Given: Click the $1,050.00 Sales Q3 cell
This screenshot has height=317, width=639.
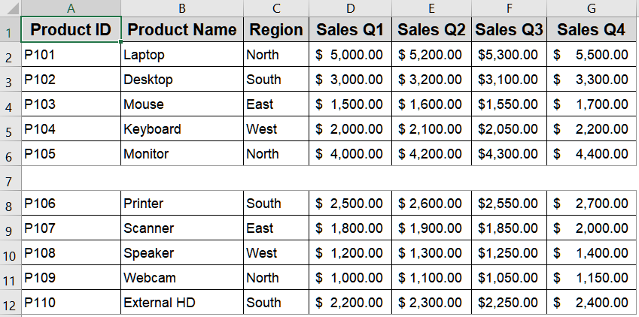Looking at the screenshot, I should 509,278.
